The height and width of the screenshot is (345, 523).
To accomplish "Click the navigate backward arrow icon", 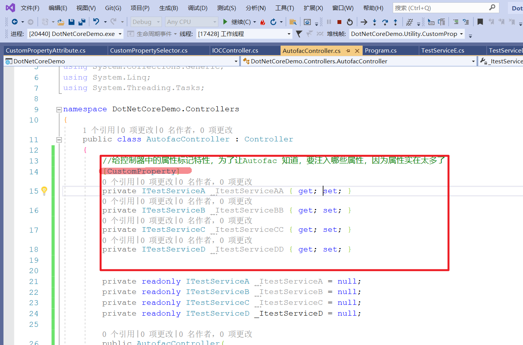I will pos(15,22).
